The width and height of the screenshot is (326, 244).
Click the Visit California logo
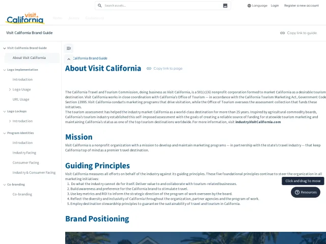tap(25, 18)
